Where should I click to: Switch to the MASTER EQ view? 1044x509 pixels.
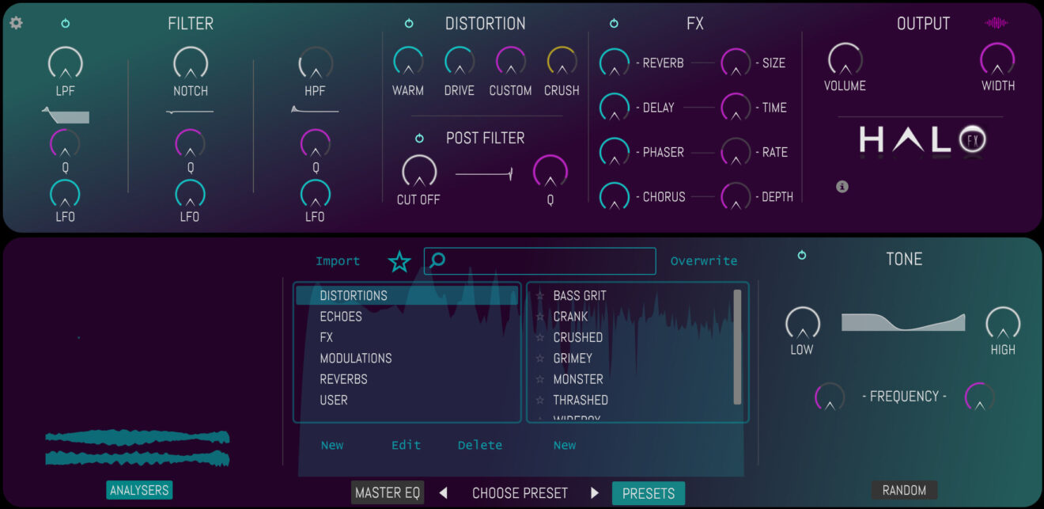[388, 492]
